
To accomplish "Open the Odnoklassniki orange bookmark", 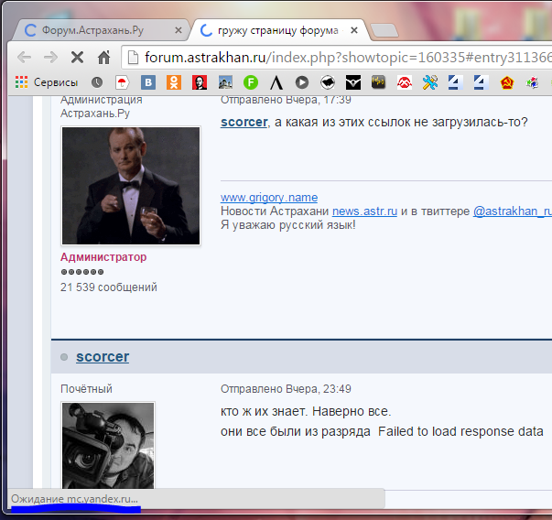I will [174, 82].
